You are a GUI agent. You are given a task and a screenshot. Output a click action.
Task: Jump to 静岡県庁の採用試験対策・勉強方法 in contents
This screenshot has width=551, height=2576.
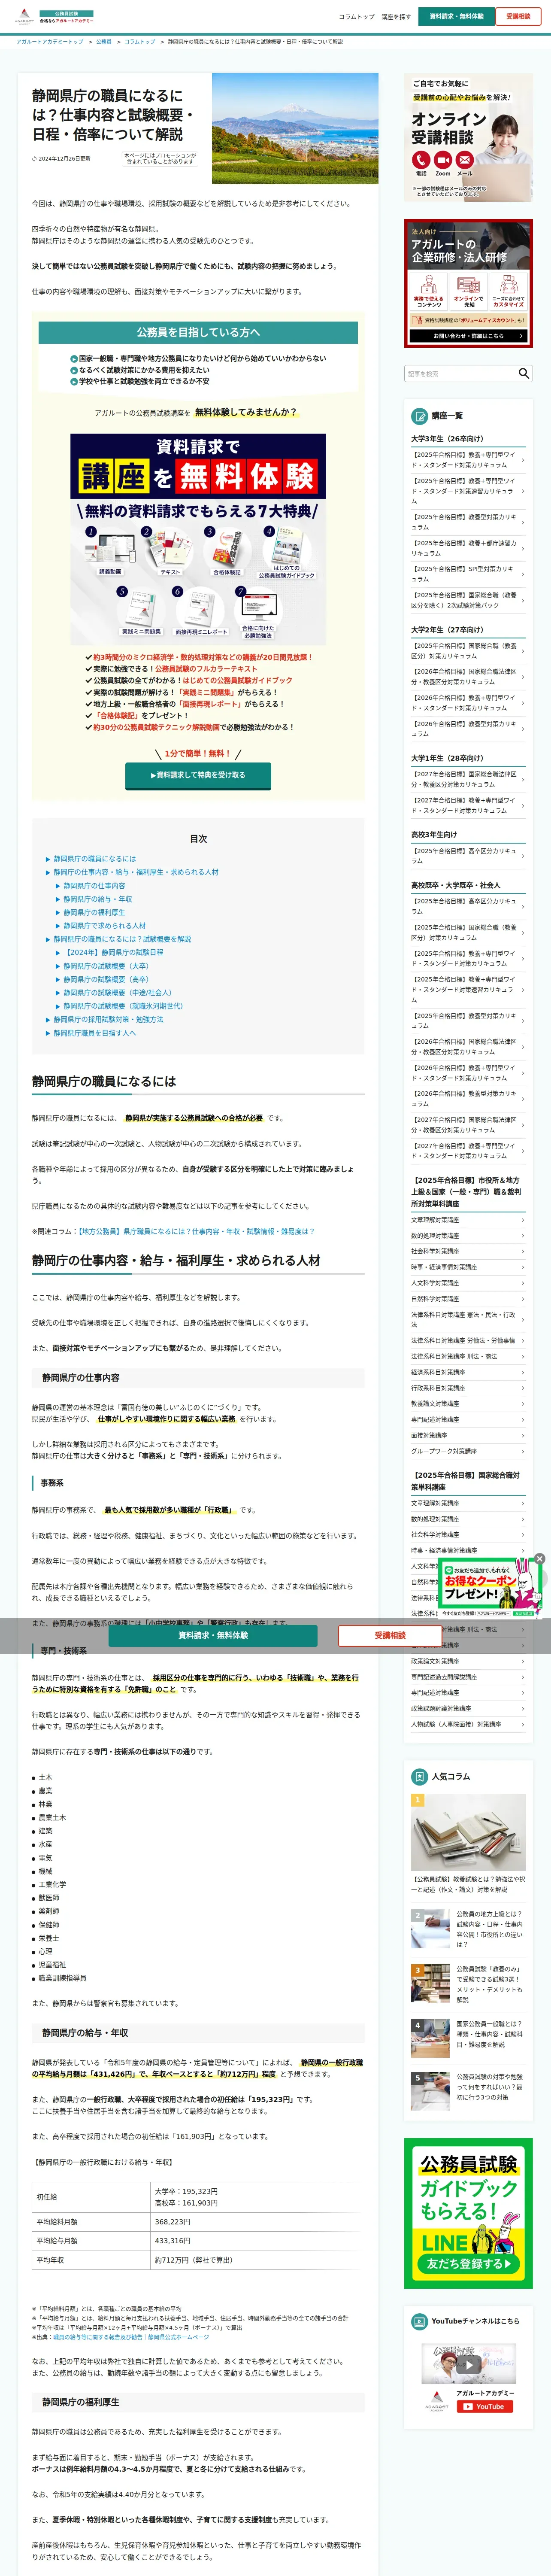[x=108, y=1020]
